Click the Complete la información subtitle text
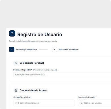Image resolution: width=111 pixels, height=109 pixels. (33, 41)
